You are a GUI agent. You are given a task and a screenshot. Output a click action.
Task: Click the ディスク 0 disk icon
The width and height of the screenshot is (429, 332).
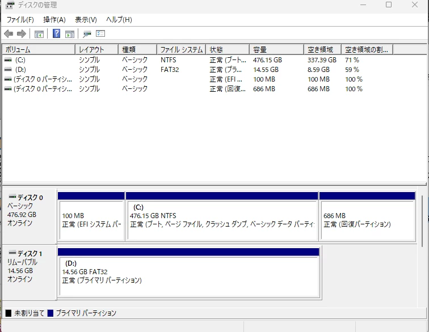[x=12, y=197]
